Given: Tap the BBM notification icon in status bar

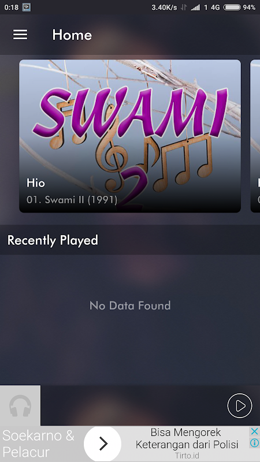Looking at the screenshot, I should click(x=26, y=8).
